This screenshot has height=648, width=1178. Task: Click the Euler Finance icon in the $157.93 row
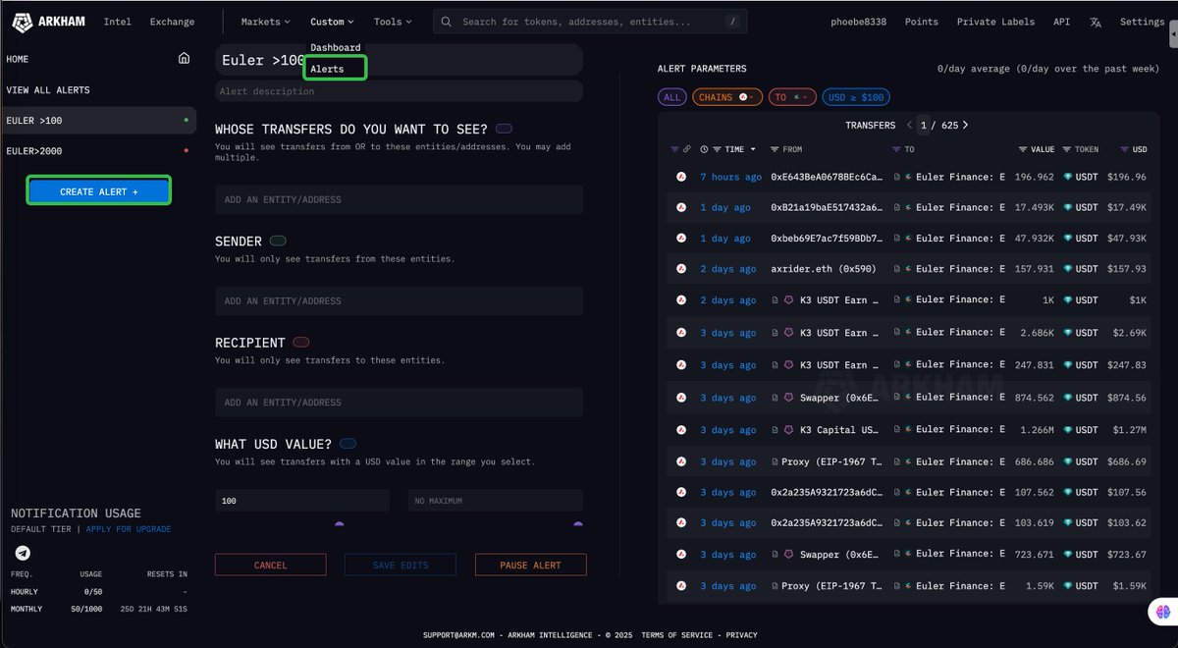point(908,268)
